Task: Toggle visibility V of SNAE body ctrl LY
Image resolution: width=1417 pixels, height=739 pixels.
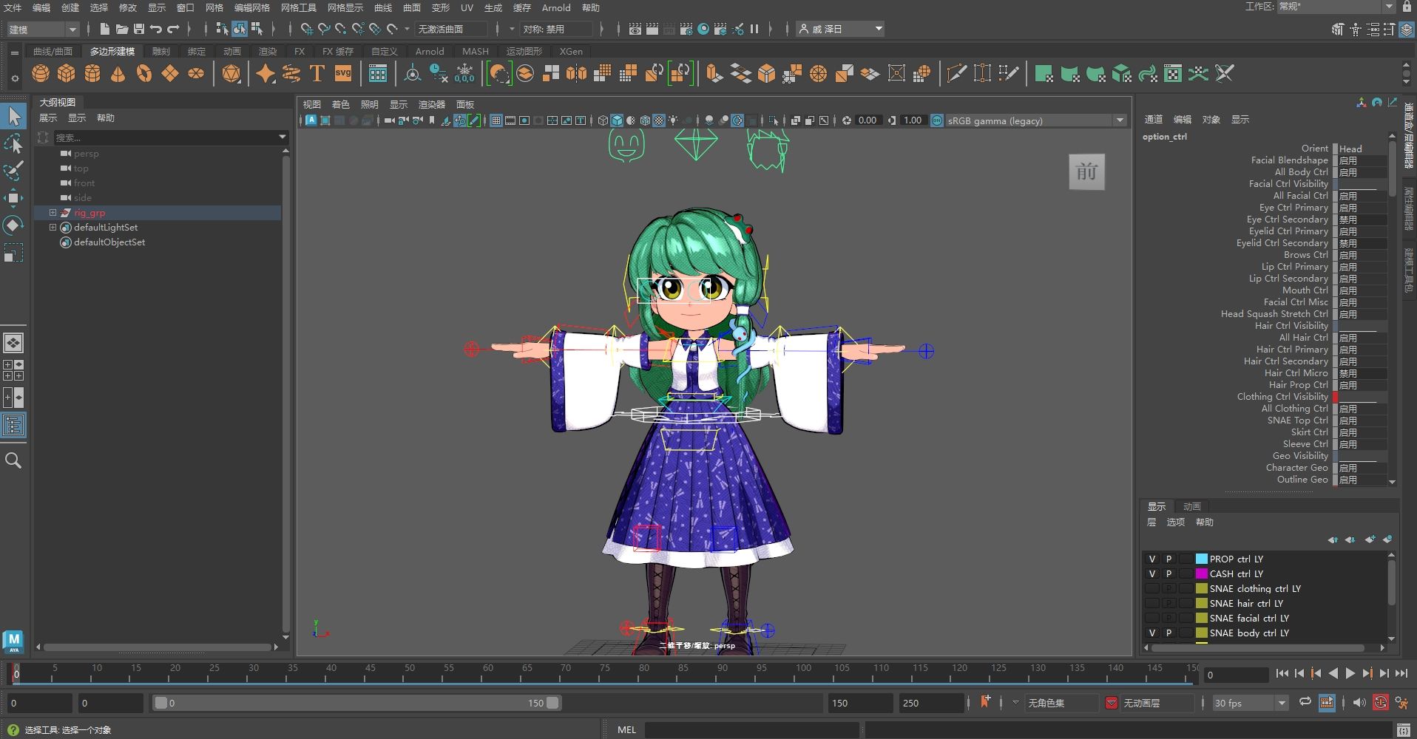Action: 1151,633
